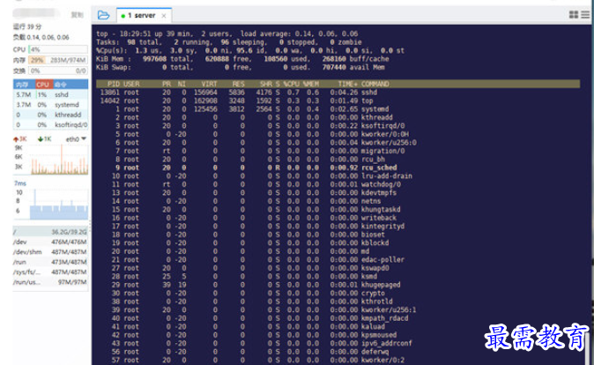Click the upload speed 3K arrow indicator
594x365 pixels.
click(x=20, y=139)
